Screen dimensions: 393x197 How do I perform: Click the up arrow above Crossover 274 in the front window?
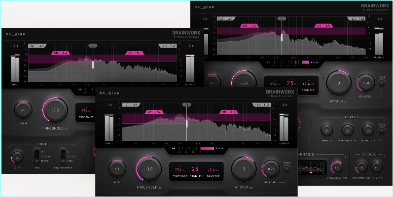(x=180, y=165)
